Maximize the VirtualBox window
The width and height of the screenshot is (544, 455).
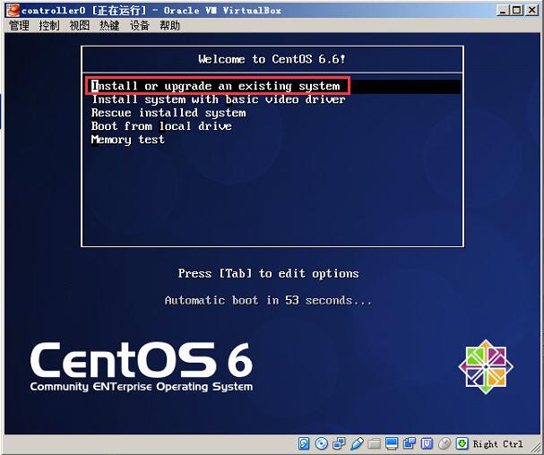coord(517,10)
